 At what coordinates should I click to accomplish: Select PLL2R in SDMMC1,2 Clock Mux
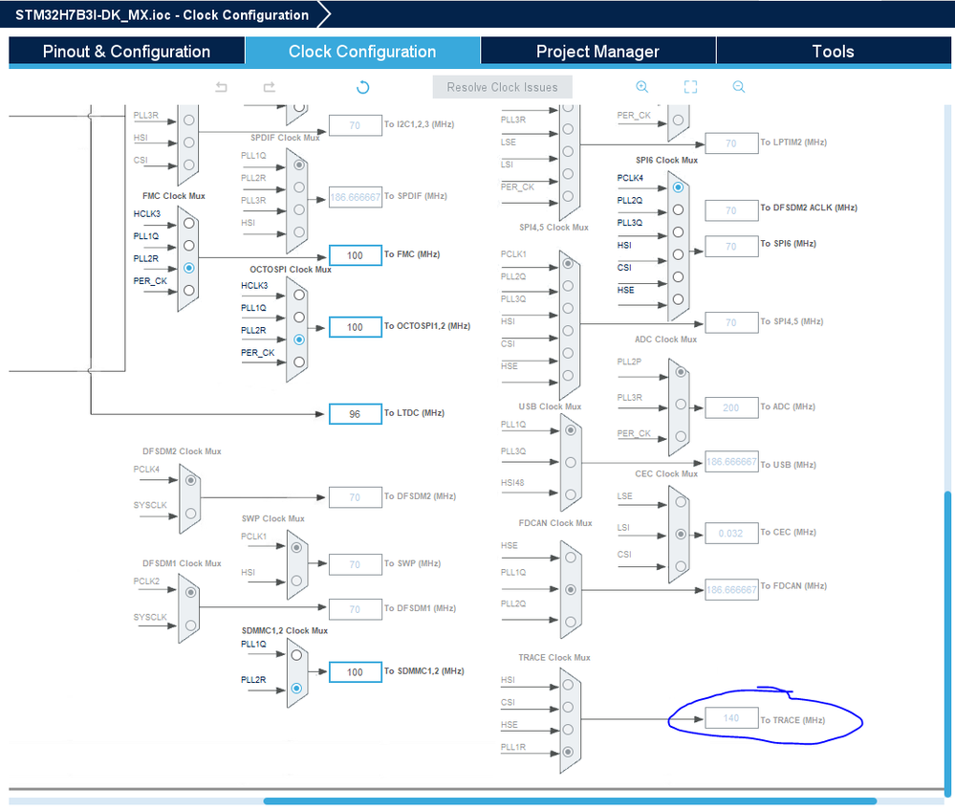tap(296, 689)
